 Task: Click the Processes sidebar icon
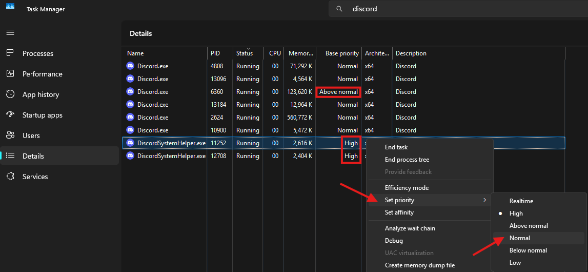[10, 53]
